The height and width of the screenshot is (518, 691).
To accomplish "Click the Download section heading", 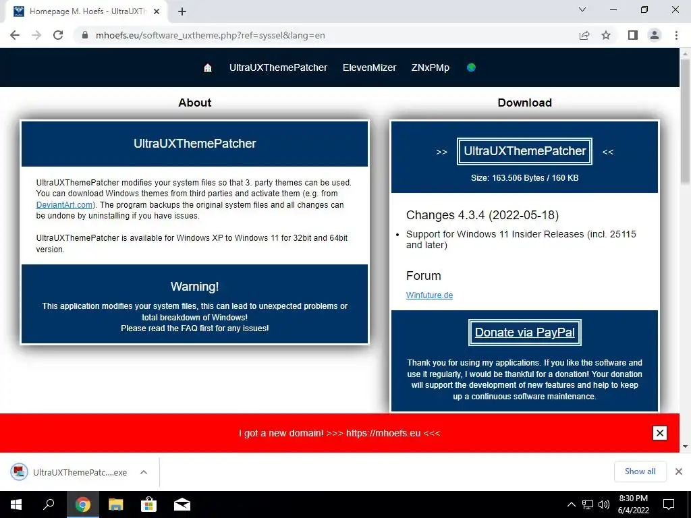I will pyautogui.click(x=524, y=103).
